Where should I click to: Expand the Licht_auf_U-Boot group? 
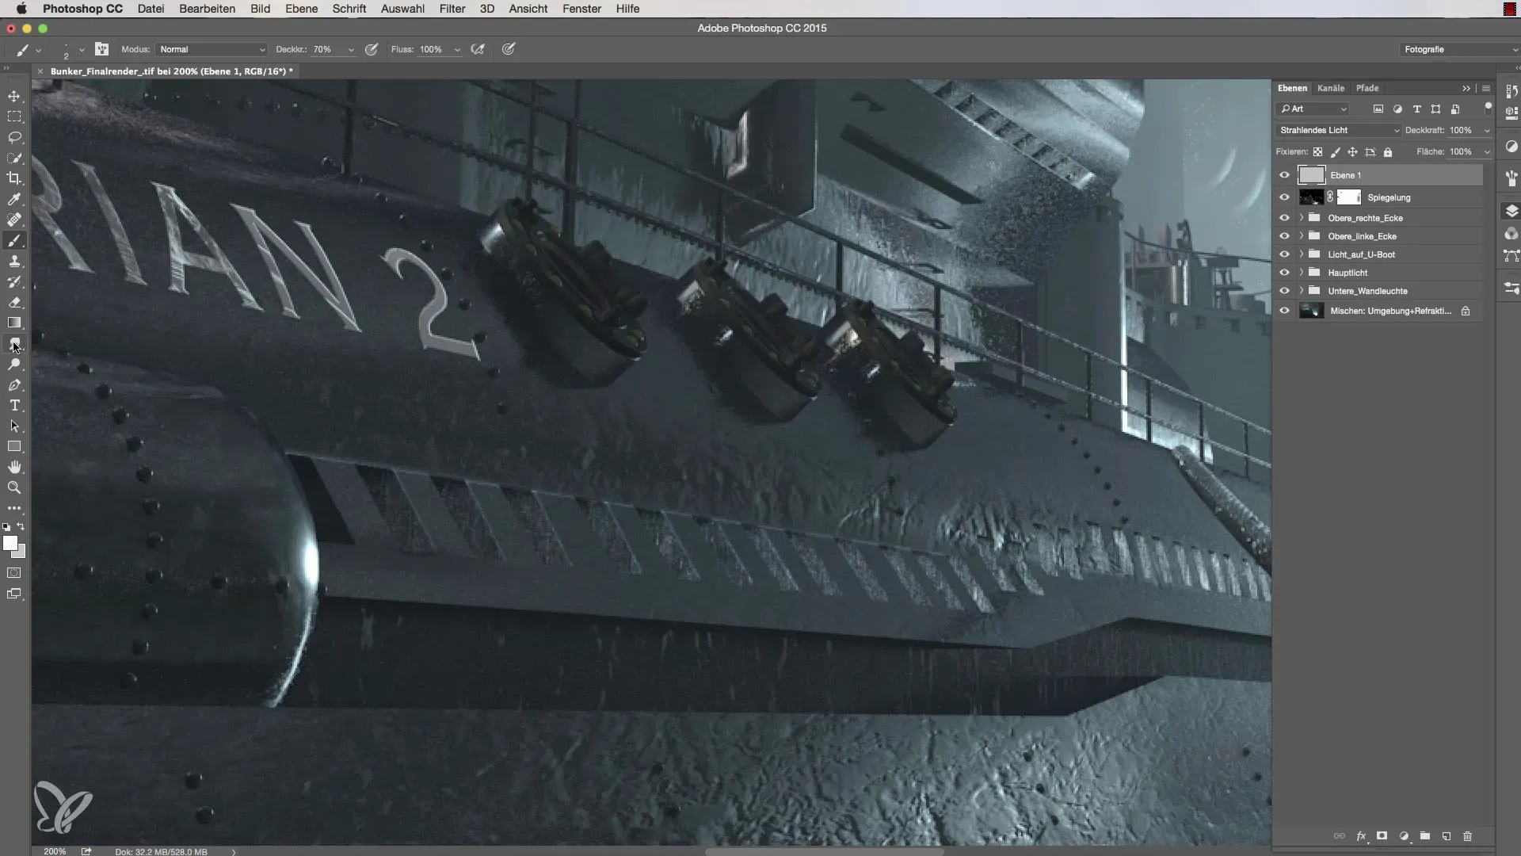(x=1301, y=254)
